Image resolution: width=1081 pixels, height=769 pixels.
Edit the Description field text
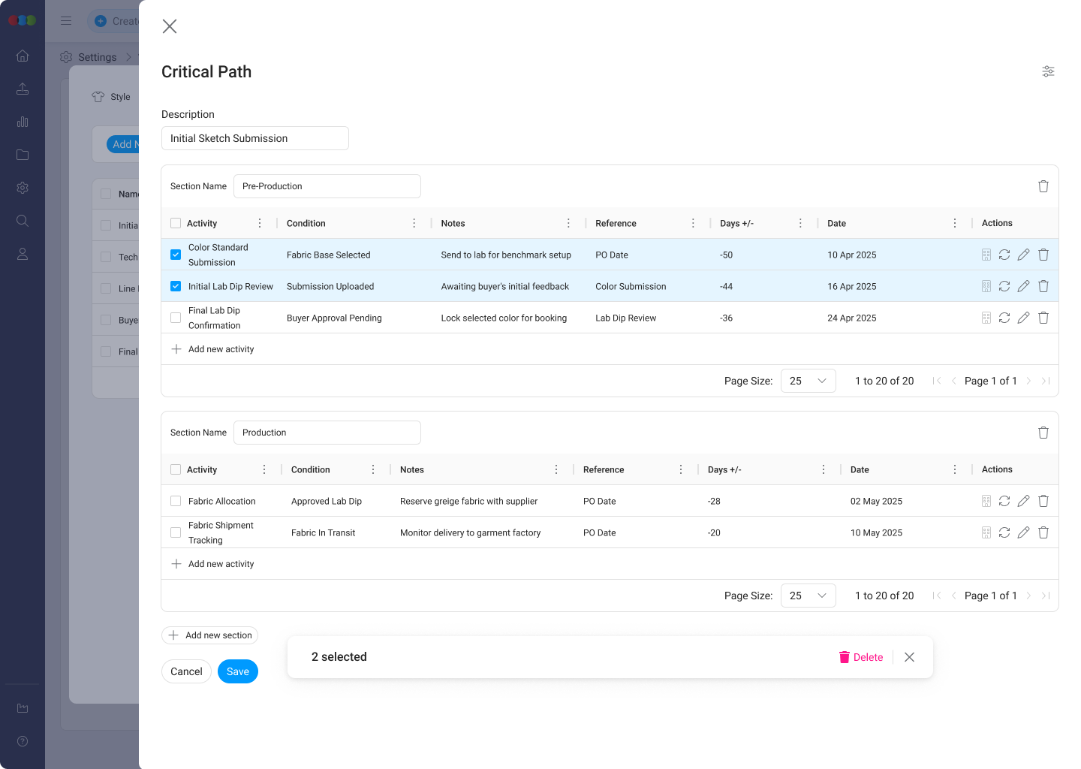(x=254, y=138)
